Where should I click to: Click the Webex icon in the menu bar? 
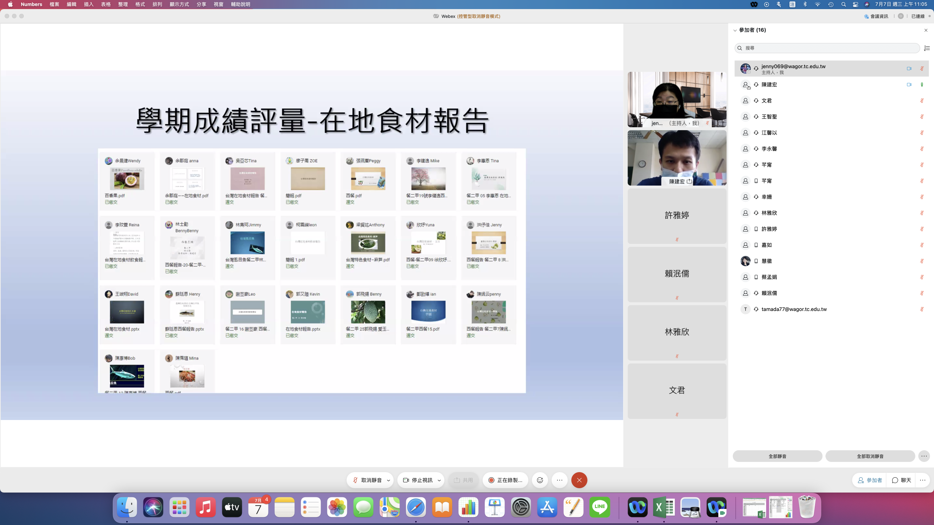pyautogui.click(x=754, y=4)
